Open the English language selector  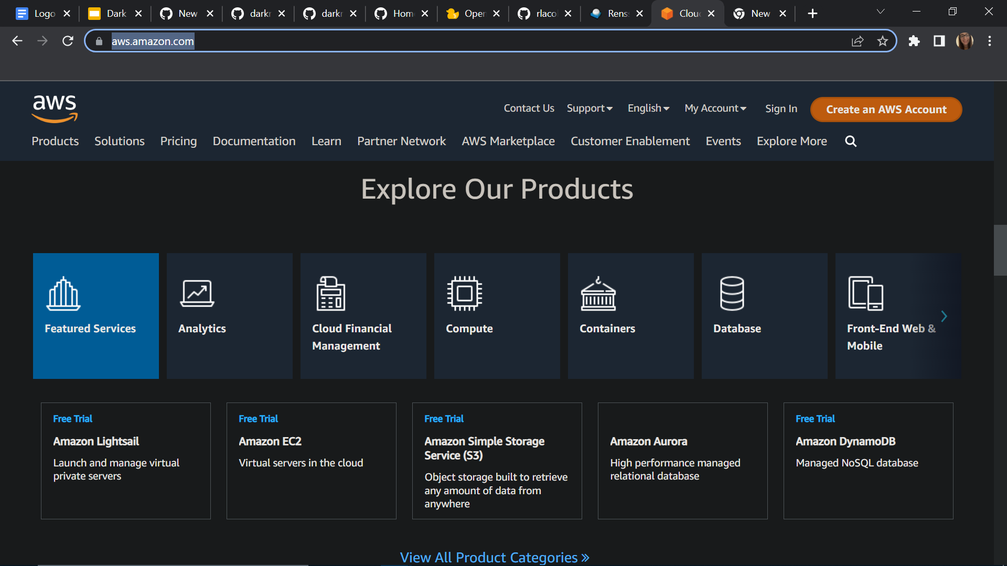click(648, 108)
